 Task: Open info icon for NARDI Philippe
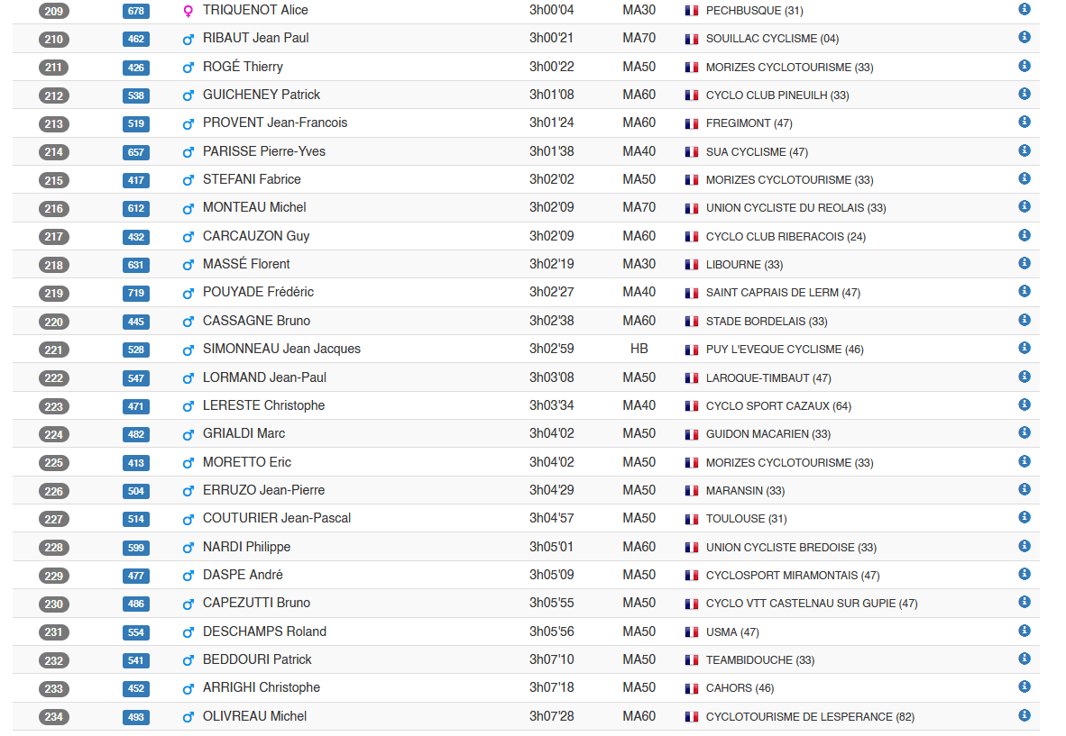point(1024,546)
